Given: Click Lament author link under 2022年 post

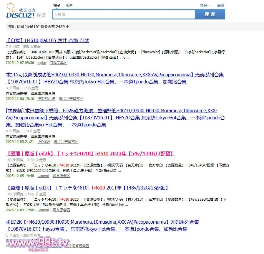Looking at the screenshot, I should 43,176.
